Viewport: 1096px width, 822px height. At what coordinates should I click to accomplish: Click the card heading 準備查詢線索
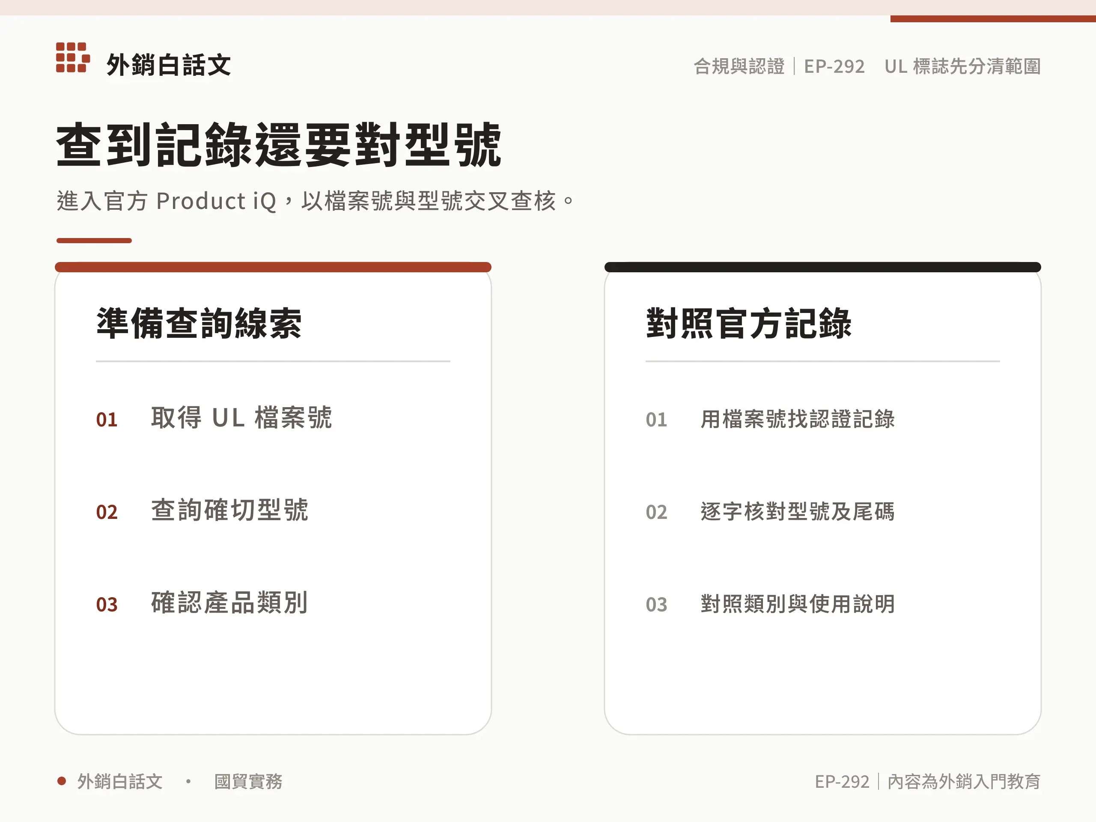coord(199,323)
